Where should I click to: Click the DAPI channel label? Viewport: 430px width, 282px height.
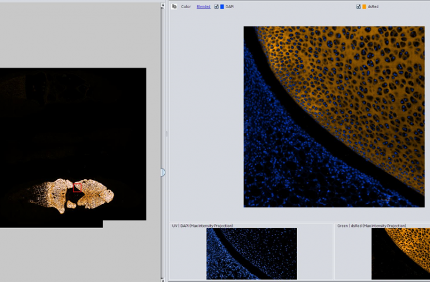click(x=230, y=7)
